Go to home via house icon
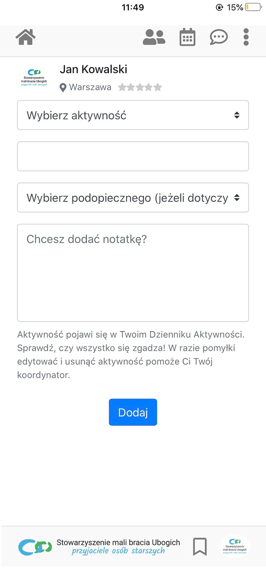Viewport: 266px width, 577px height. tap(25, 37)
